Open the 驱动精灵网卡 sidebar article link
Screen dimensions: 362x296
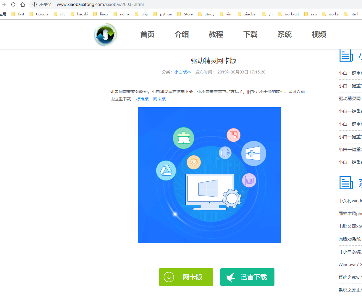(350, 98)
